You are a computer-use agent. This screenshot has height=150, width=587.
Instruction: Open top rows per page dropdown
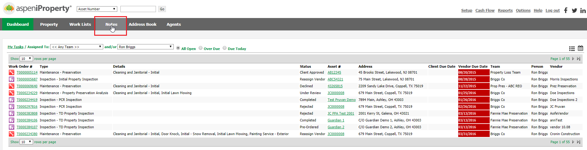pyautogui.click(x=26, y=59)
